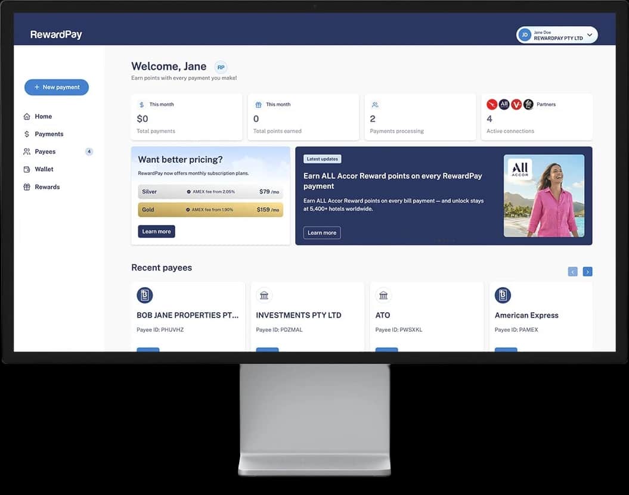629x495 pixels.
Task: Click the gift icon beside Rewards
Action: pos(27,187)
